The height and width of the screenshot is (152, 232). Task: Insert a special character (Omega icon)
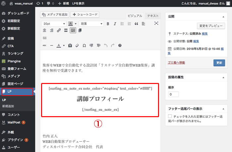tap(84, 45)
